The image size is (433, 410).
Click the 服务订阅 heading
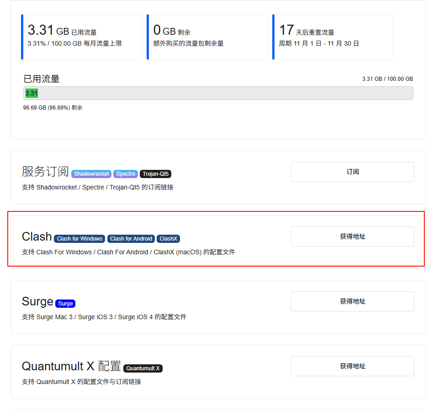(45, 172)
